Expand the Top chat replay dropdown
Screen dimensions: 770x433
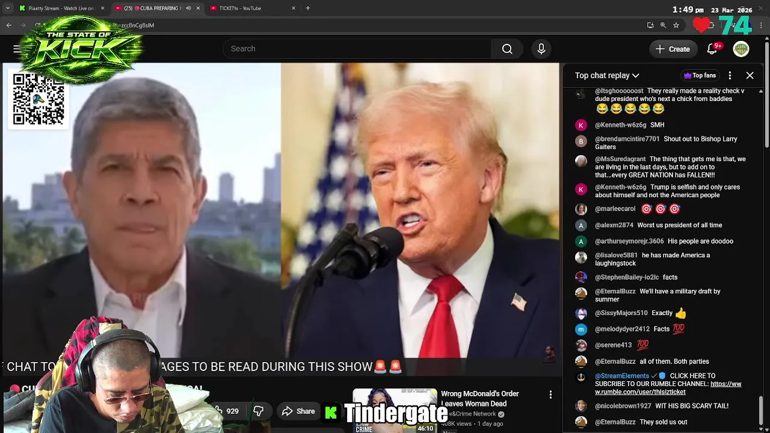tap(607, 75)
